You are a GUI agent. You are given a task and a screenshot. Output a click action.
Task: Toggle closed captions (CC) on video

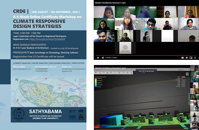182,58
